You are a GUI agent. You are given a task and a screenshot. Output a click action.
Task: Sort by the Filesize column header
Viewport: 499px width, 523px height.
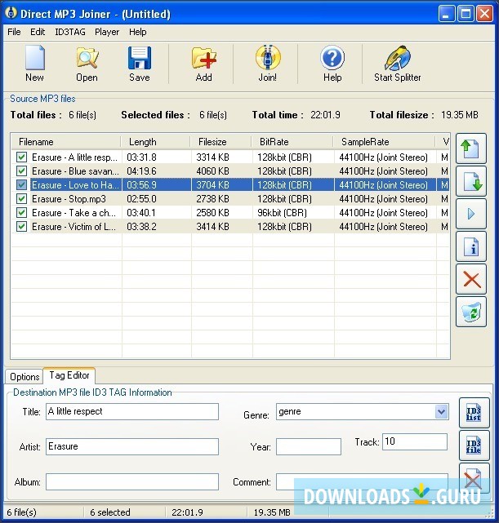click(x=221, y=142)
